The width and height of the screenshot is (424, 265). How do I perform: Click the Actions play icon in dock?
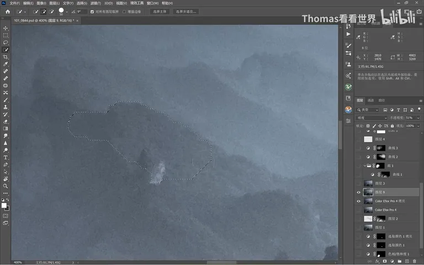coord(348,34)
